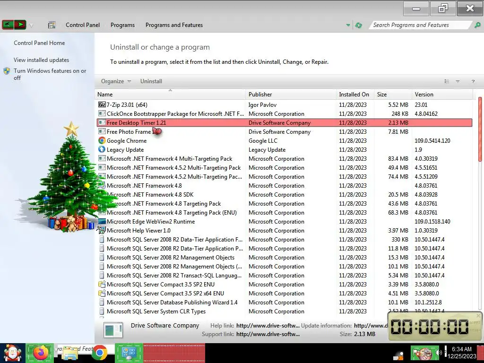Select Microsoft SQL Server System CLR Types
Viewport: 484px width, 363px height.
pyautogui.click(x=284, y=311)
